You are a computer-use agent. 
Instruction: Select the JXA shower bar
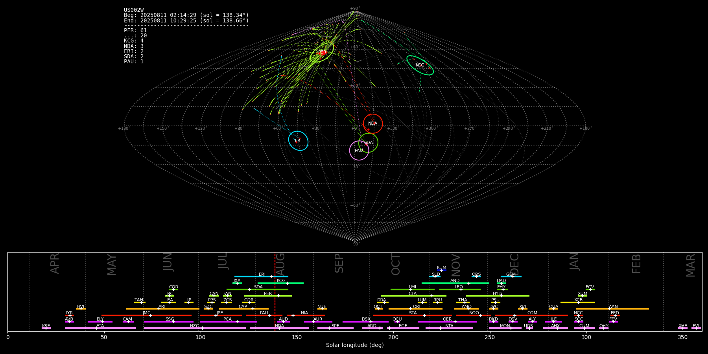[x=237, y=283]
